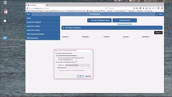Open Search for Company in side menu
The height and width of the screenshot is (97, 172).
(x=43, y=22)
